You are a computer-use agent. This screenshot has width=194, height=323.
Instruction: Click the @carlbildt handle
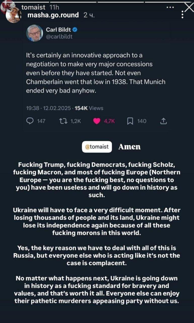pyautogui.click(x=59, y=37)
